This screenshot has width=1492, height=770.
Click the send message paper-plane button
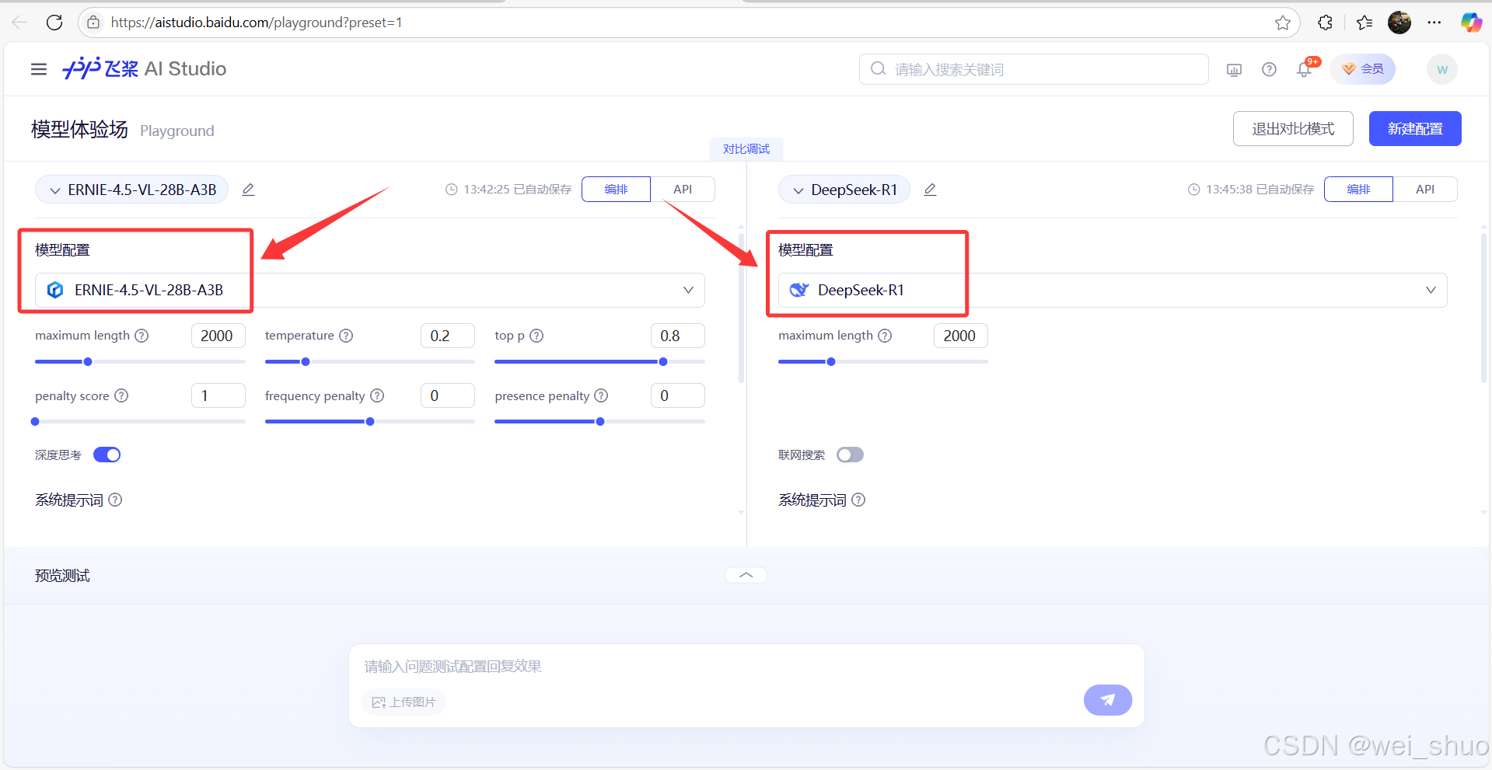coord(1108,700)
